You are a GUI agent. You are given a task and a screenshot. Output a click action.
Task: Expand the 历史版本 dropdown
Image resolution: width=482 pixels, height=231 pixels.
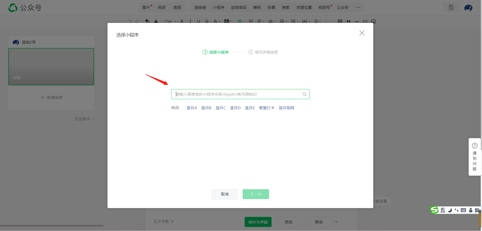pos(85,119)
